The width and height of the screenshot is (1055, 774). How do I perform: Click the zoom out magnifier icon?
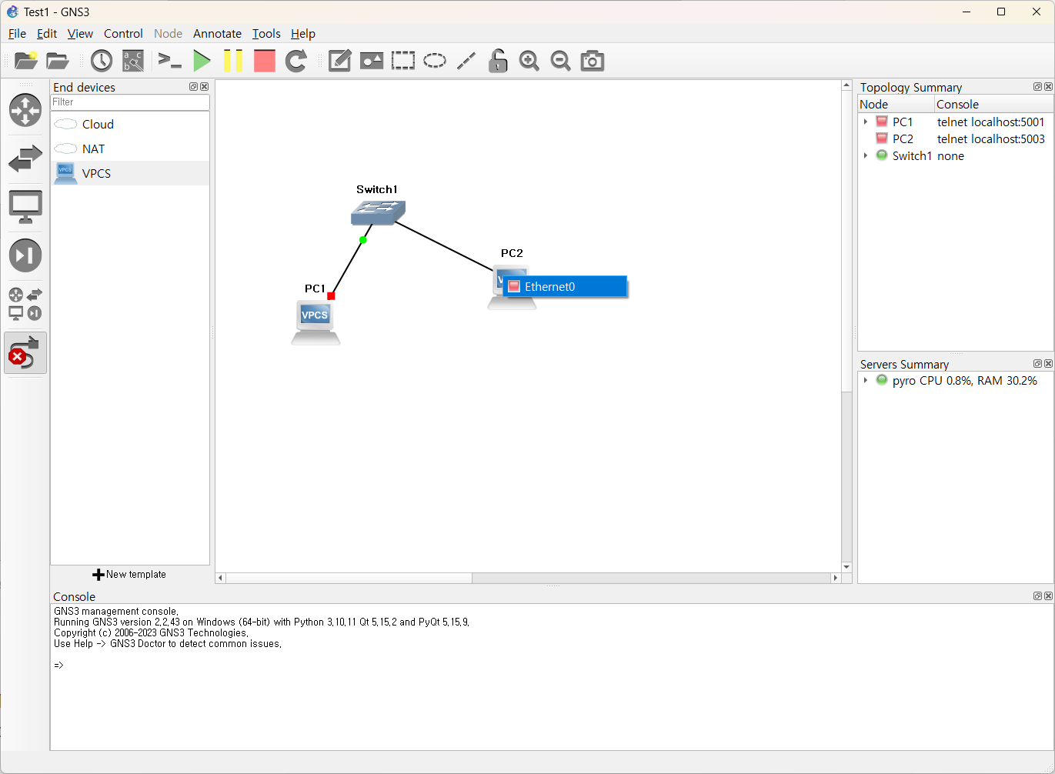(561, 61)
